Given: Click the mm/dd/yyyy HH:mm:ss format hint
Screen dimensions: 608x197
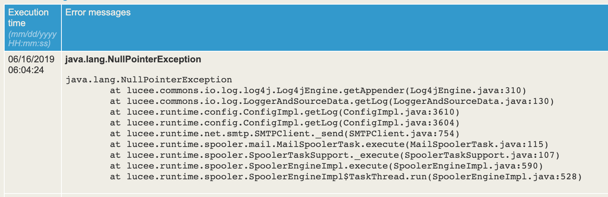Looking at the screenshot, I should point(32,39).
